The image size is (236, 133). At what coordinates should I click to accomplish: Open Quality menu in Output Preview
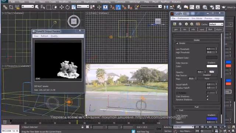[x=54, y=36]
